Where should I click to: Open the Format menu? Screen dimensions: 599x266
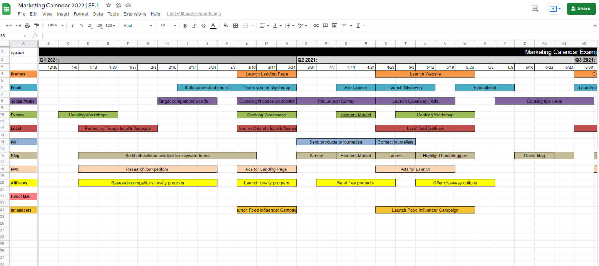[81, 14]
